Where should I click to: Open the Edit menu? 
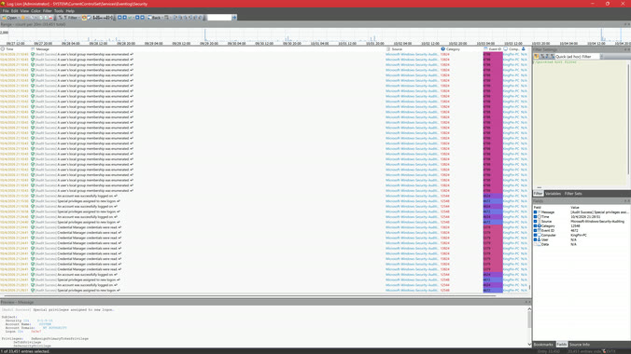15,11
